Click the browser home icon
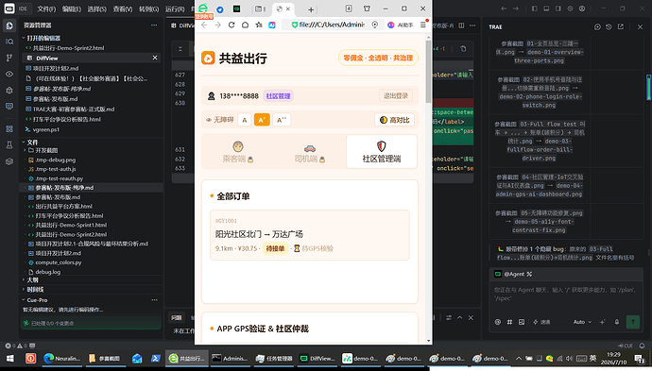The image size is (652, 371). point(246,25)
